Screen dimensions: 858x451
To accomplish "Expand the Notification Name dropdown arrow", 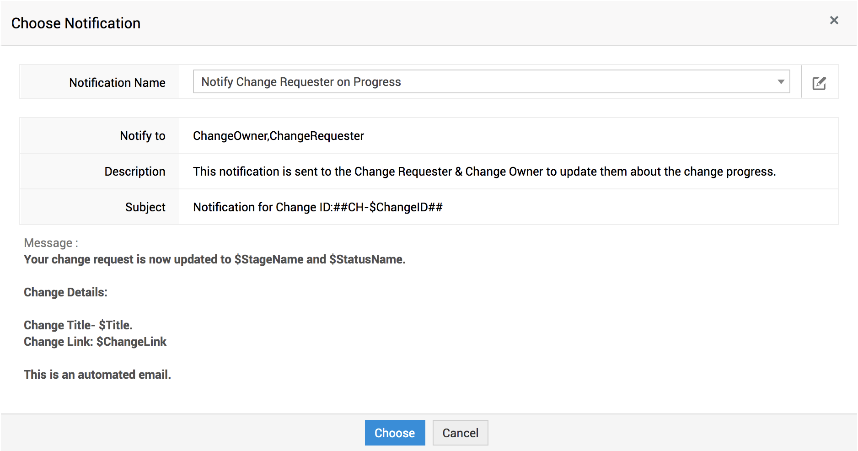I will [x=781, y=82].
